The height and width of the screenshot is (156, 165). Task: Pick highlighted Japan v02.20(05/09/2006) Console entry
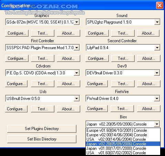point(123,144)
